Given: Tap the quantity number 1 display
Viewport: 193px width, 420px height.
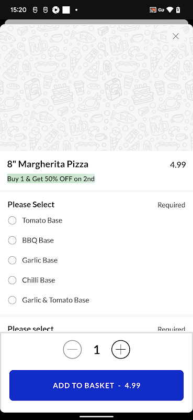Looking at the screenshot, I should point(97,350).
